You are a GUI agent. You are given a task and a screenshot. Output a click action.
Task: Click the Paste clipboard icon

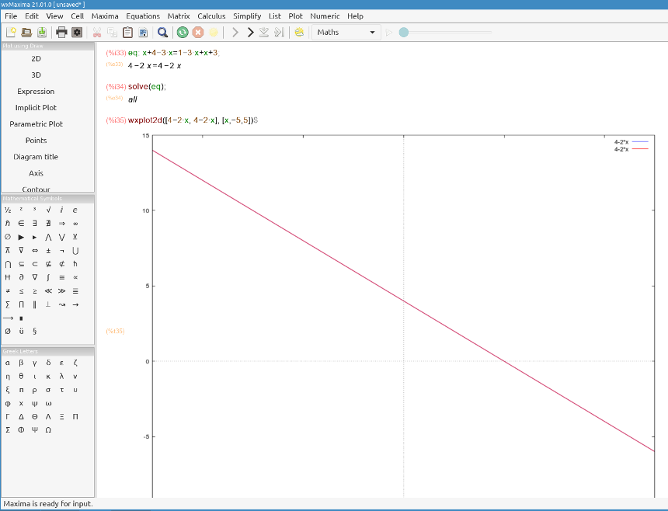pyautogui.click(x=128, y=32)
